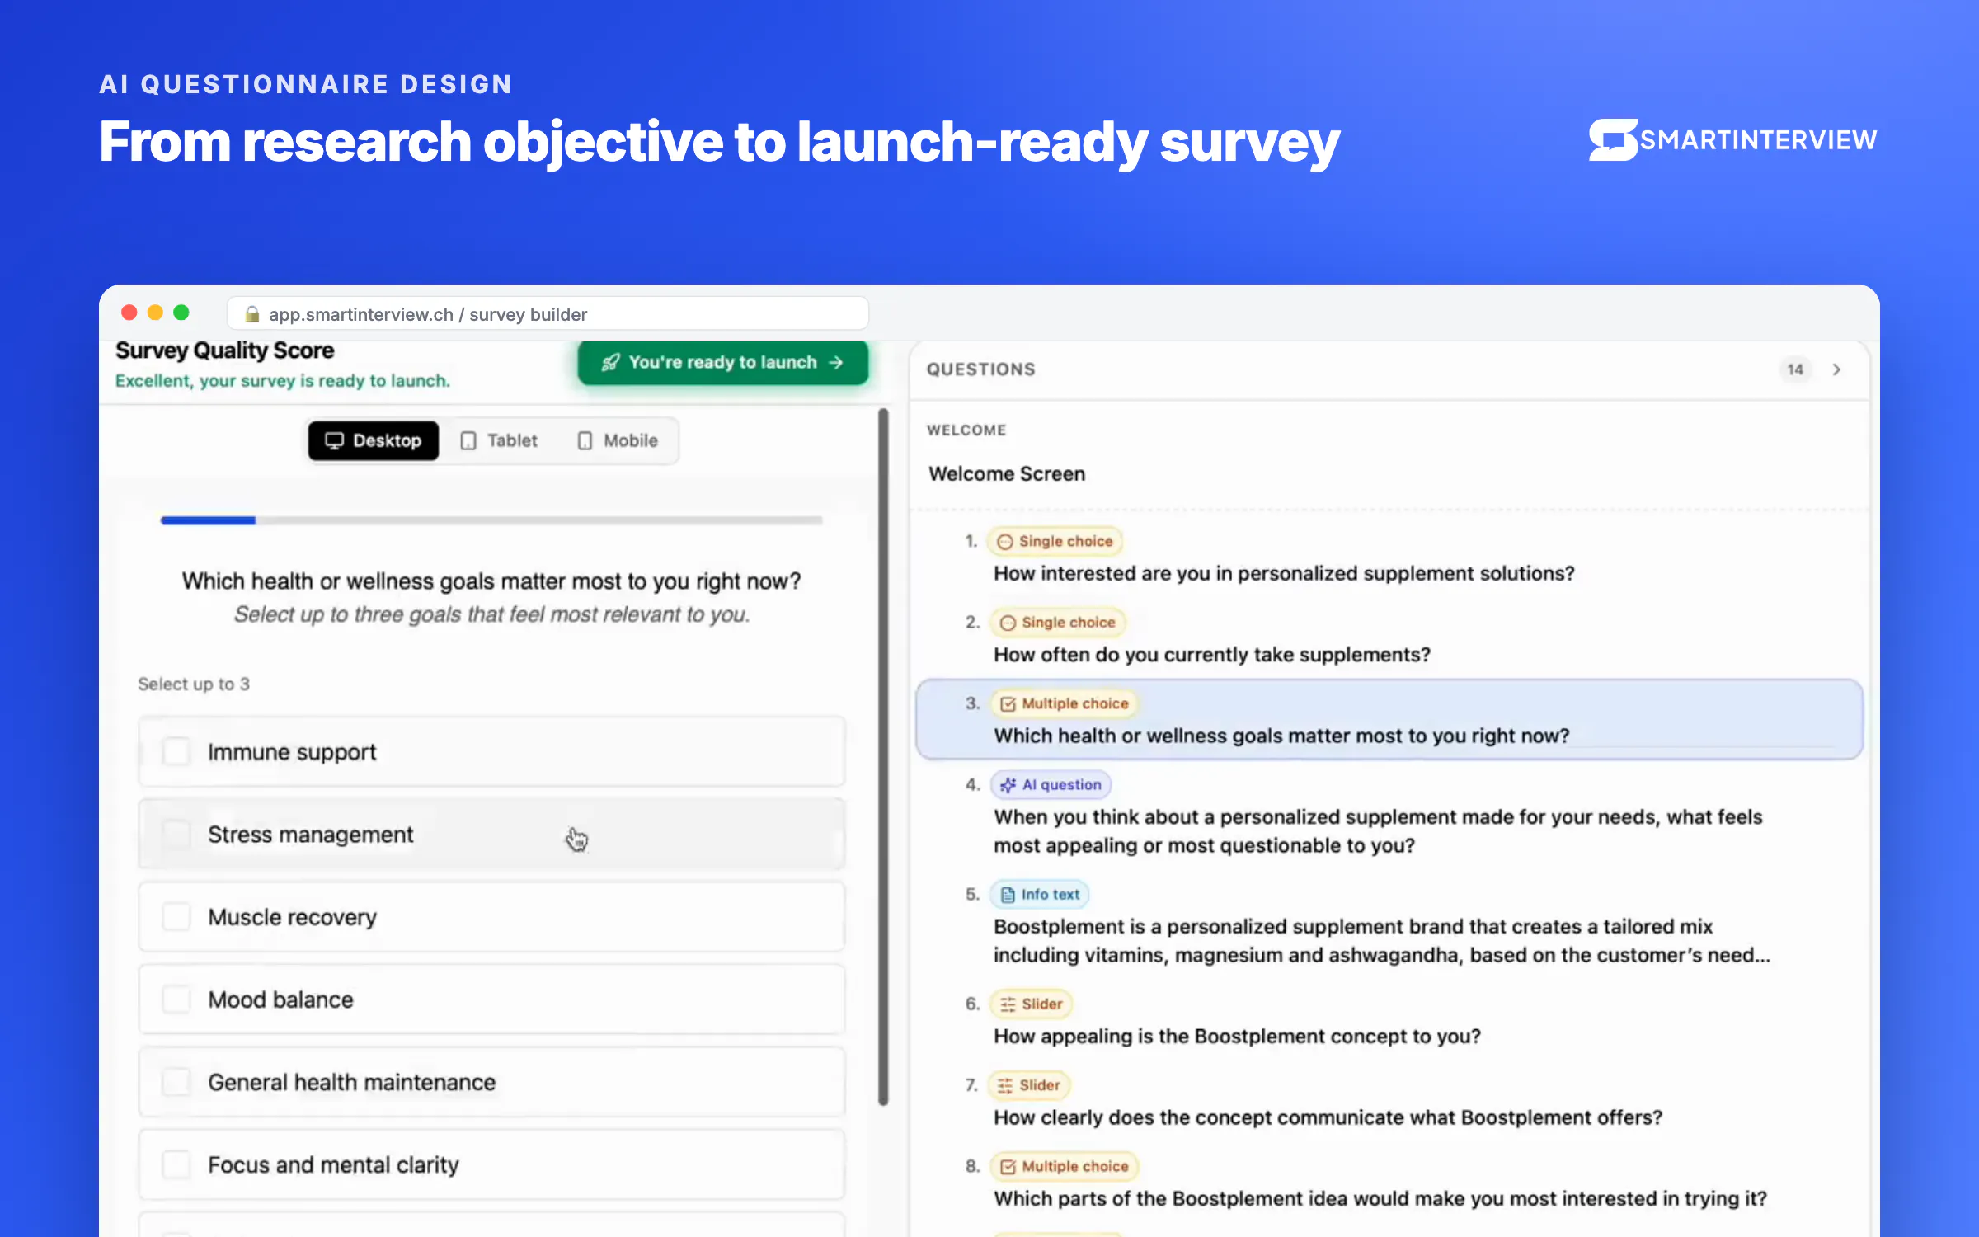The image size is (1979, 1237).
Task: Click the Slider icon on question 6
Action: pyautogui.click(x=1008, y=1004)
